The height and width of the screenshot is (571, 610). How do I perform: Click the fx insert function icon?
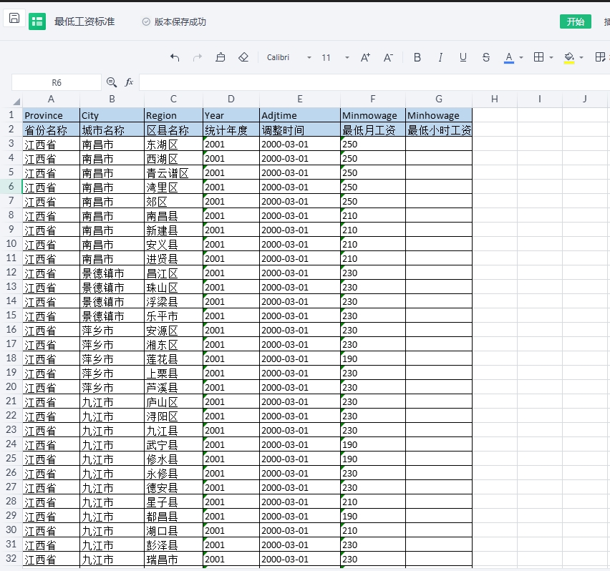point(130,82)
